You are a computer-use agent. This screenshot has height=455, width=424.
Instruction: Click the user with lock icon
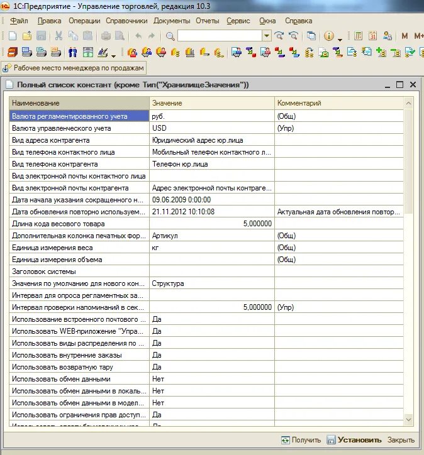(x=388, y=36)
